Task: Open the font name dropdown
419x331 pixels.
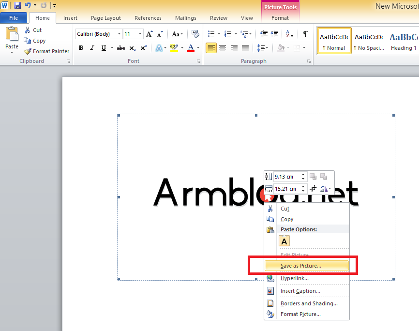Action: click(119, 34)
